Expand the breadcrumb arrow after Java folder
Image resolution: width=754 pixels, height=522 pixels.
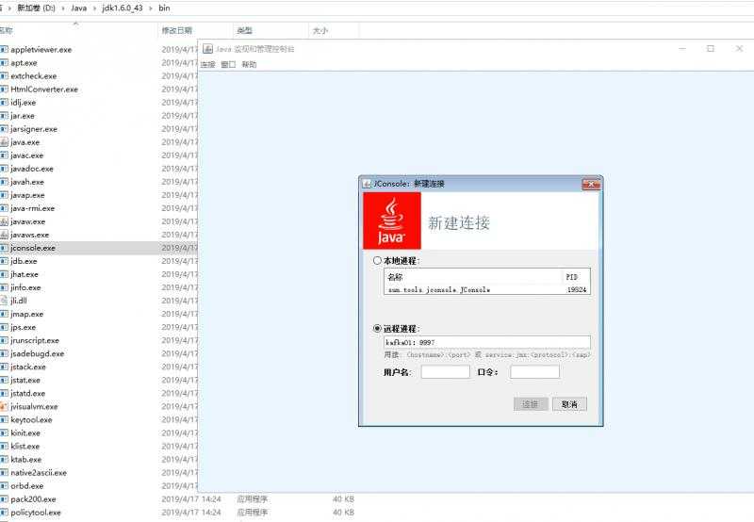(94, 8)
